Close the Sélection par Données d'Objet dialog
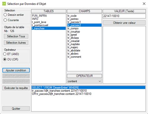 144,4
